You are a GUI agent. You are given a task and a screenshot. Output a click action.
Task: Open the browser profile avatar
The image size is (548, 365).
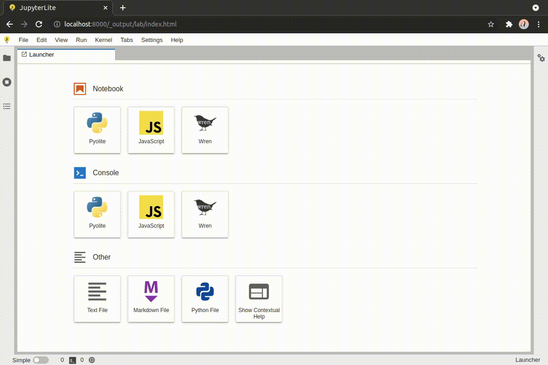(x=524, y=24)
